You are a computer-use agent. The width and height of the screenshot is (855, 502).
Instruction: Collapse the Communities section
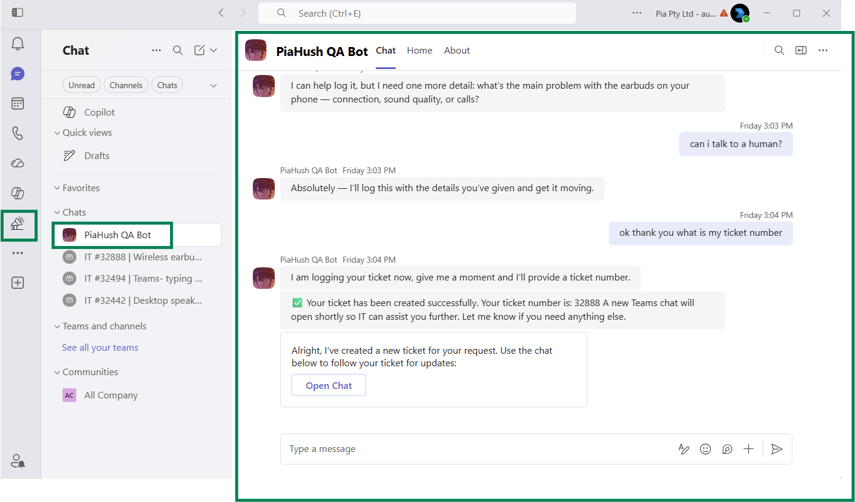tap(86, 372)
